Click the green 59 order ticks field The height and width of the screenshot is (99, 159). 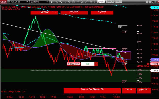point(88,64)
